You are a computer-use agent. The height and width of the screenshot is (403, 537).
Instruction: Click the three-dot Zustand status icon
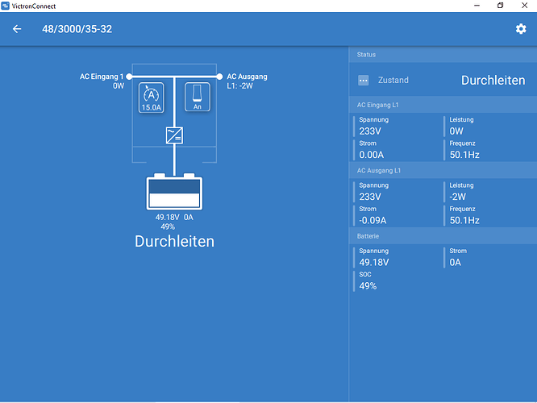click(364, 81)
